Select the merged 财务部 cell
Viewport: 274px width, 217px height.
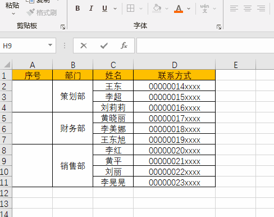click(x=73, y=128)
